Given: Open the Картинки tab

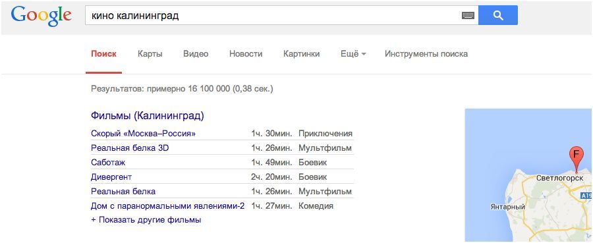Looking at the screenshot, I should [x=301, y=53].
